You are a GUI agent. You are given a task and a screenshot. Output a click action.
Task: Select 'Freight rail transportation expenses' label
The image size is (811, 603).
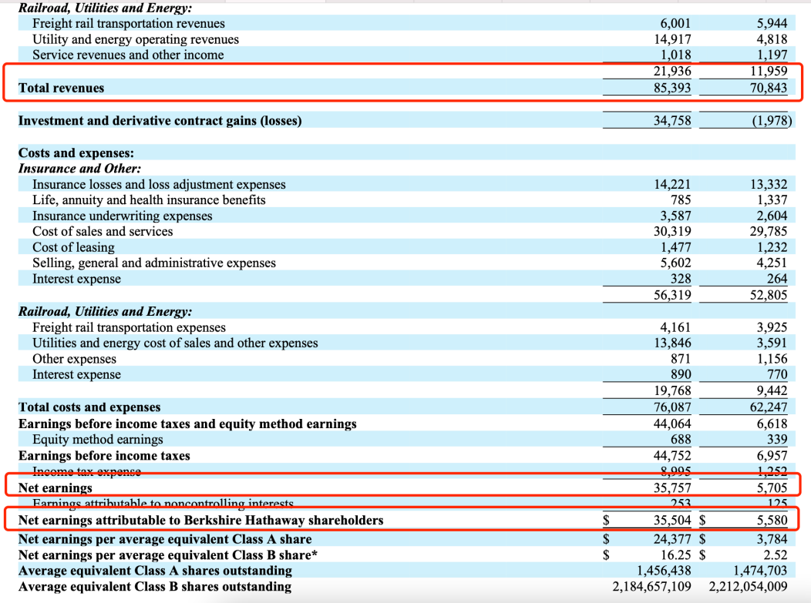coord(129,327)
